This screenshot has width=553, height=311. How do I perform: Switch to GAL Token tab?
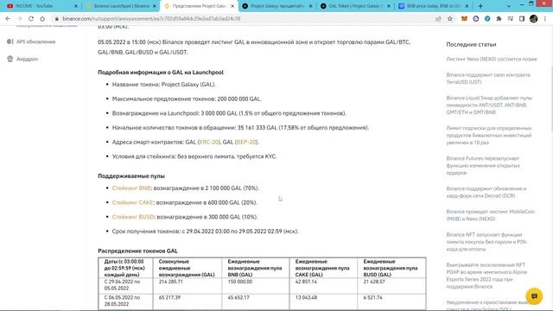coord(354,6)
